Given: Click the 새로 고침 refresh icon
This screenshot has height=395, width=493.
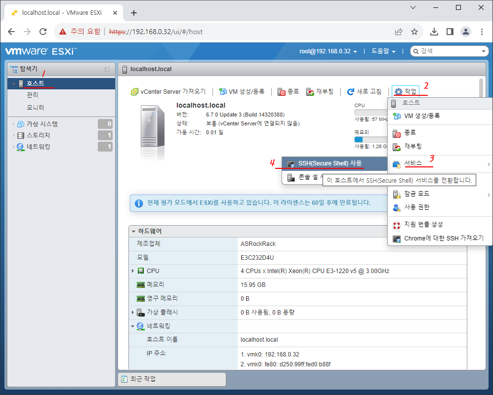Looking at the screenshot, I should coord(351,92).
